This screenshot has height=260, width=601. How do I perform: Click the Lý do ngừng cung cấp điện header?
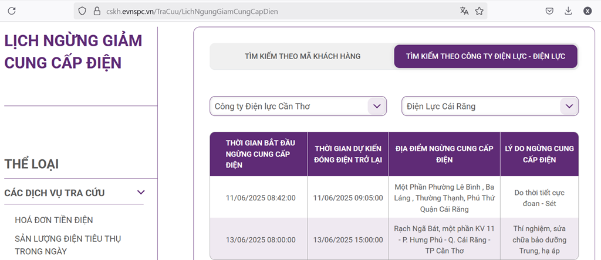(x=539, y=154)
